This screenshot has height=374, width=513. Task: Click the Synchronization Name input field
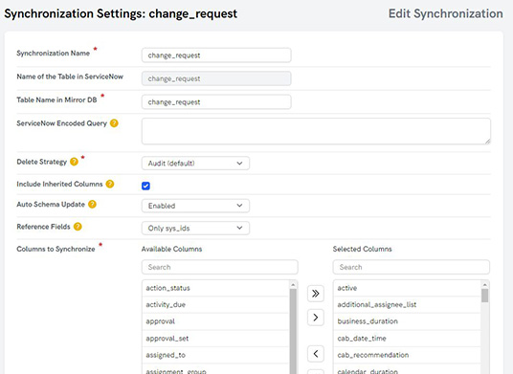coord(216,55)
